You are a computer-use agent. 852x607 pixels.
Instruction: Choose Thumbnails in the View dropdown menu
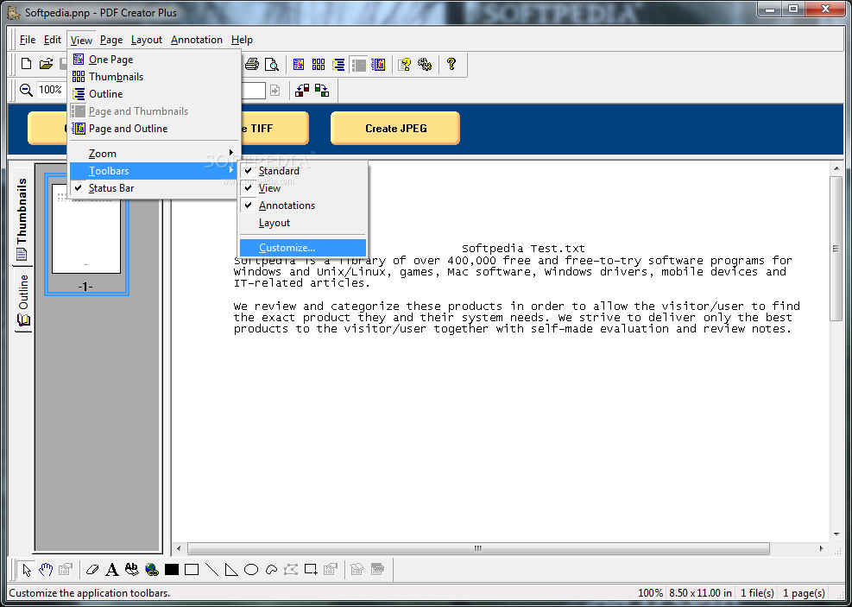click(154, 77)
